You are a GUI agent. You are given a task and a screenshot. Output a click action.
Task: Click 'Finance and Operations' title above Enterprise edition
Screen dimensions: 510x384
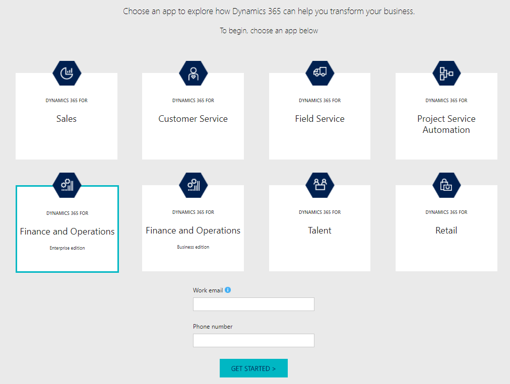click(68, 232)
